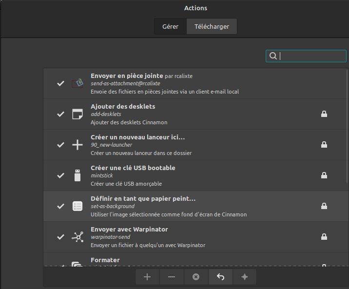349x289 pixels.
Task: Select "Créer un nouveau lanceur ici..." title
Action: point(138,137)
